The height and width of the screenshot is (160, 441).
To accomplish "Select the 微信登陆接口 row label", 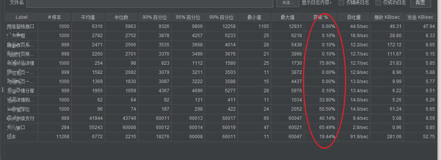I will pos(21,26).
